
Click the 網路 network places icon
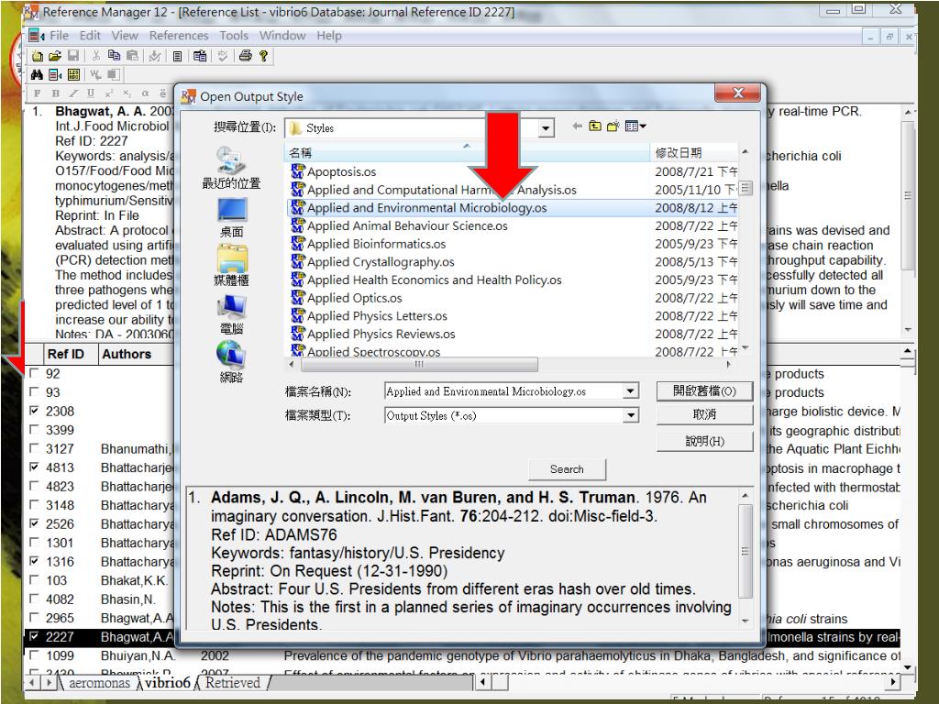pos(231,363)
